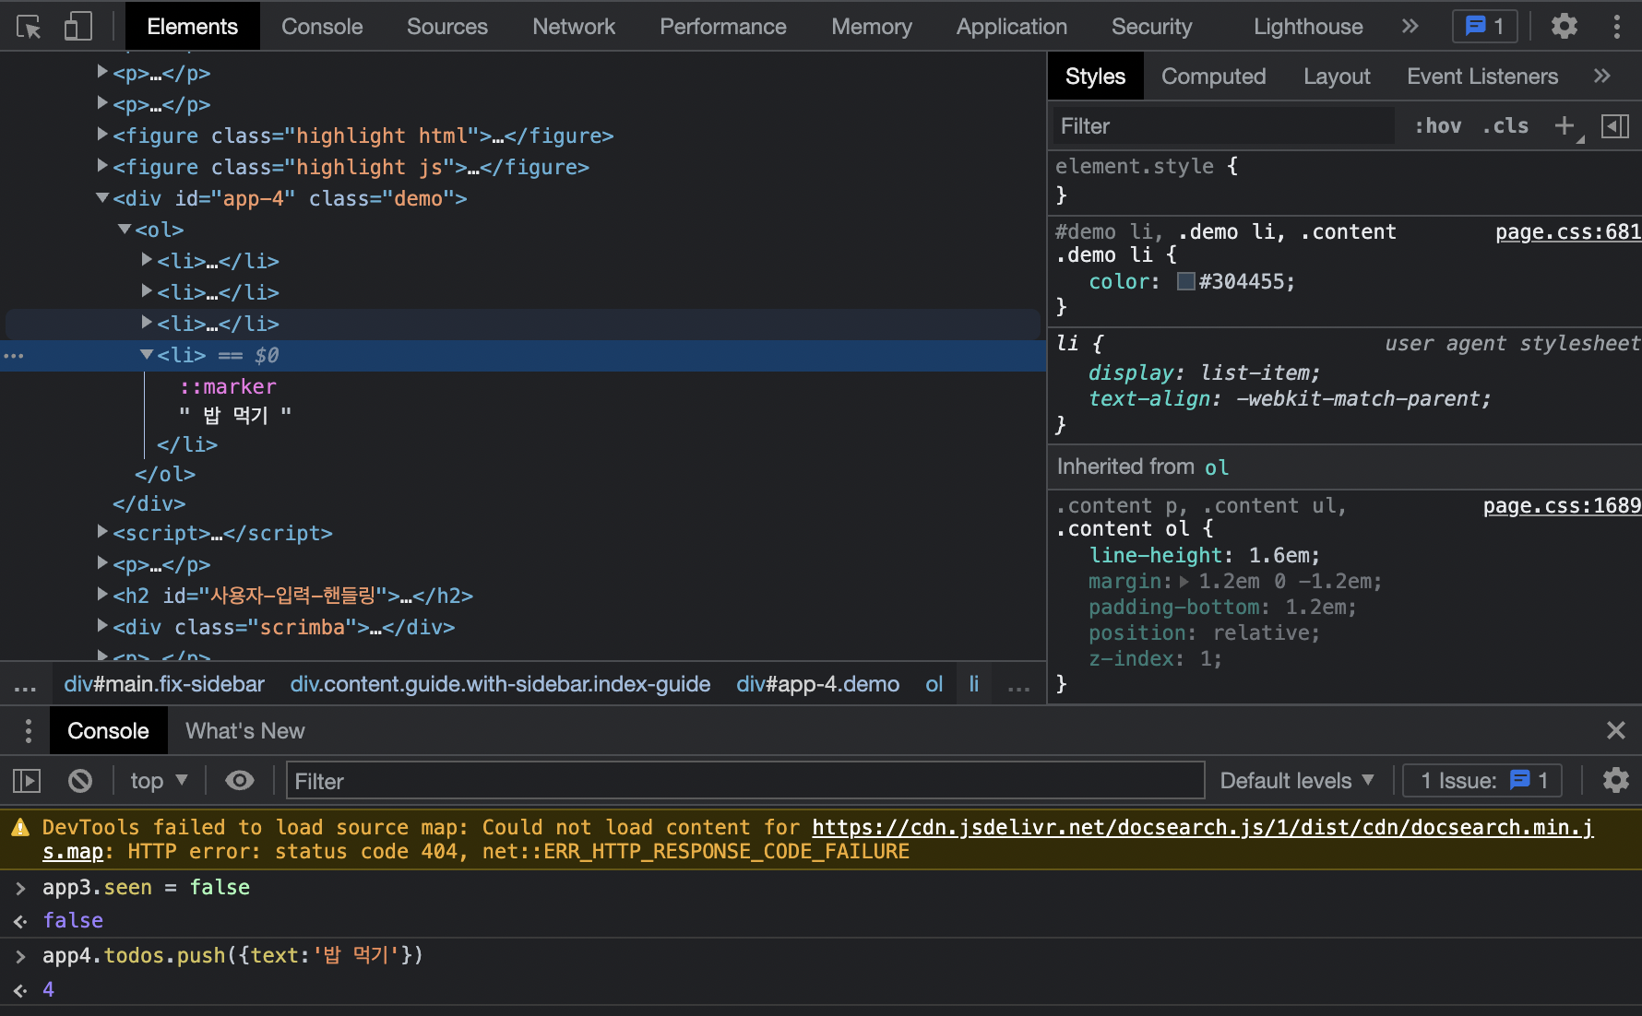
Task: Toggle computed styles sidebar icon
Action: pos(1615,126)
